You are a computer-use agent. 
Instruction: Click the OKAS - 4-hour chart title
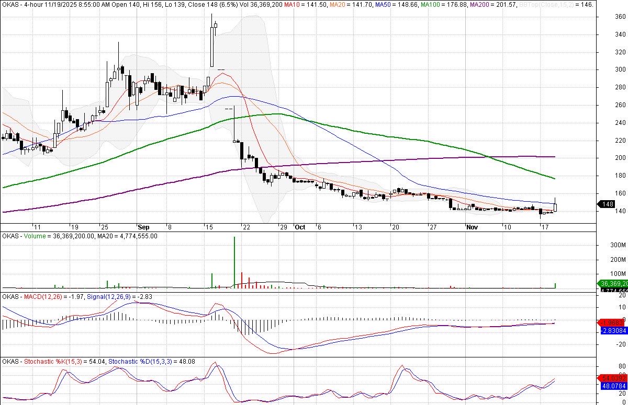[x=23, y=4]
